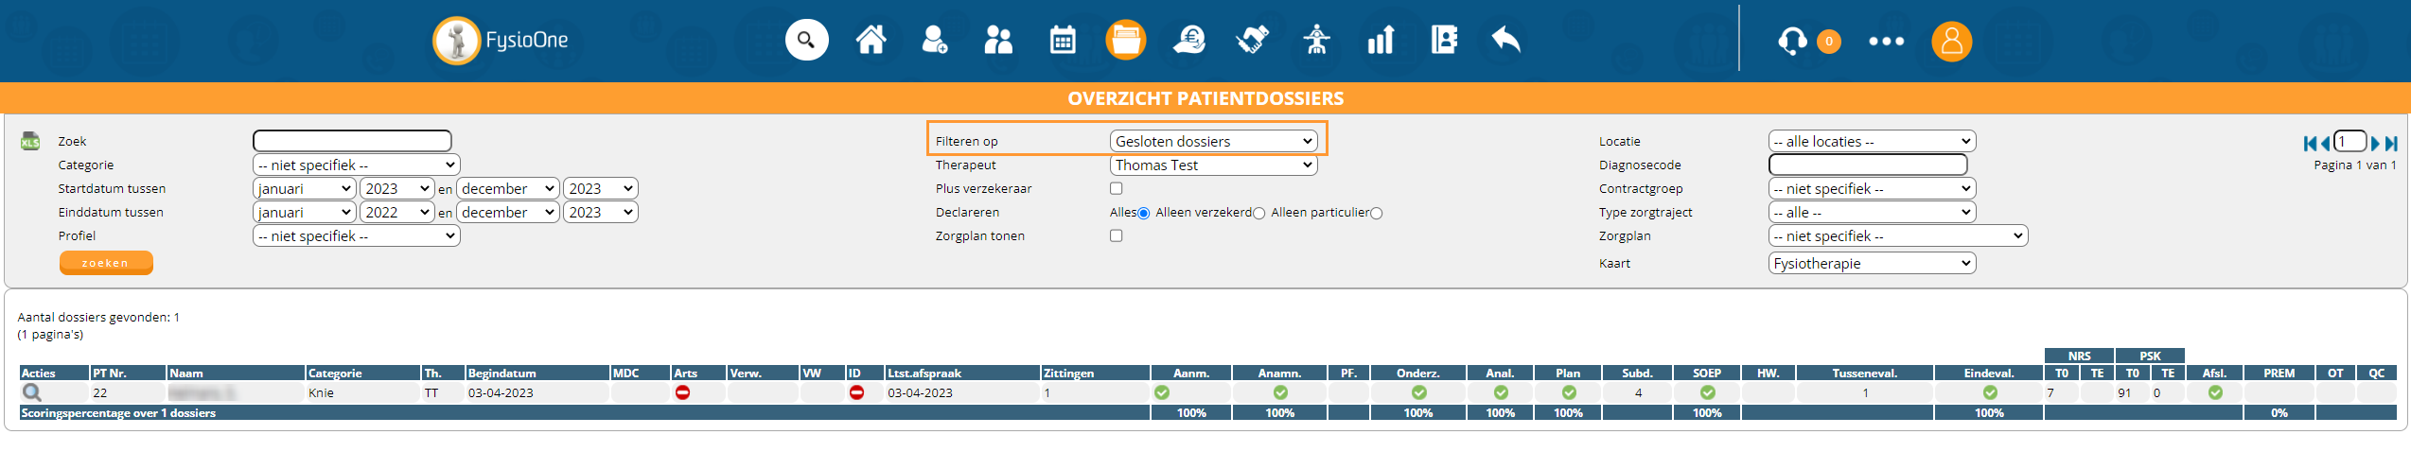The width and height of the screenshot is (2411, 452).
Task: Open the orange user profile menu
Action: point(1951,42)
